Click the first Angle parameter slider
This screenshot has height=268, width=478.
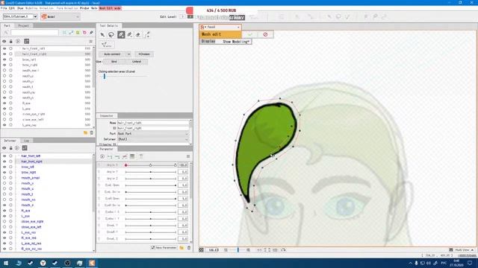[x=151, y=165]
